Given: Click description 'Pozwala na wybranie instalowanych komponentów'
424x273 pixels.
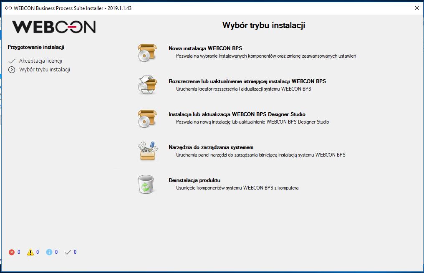Looking at the screenshot, I should coord(266,56).
